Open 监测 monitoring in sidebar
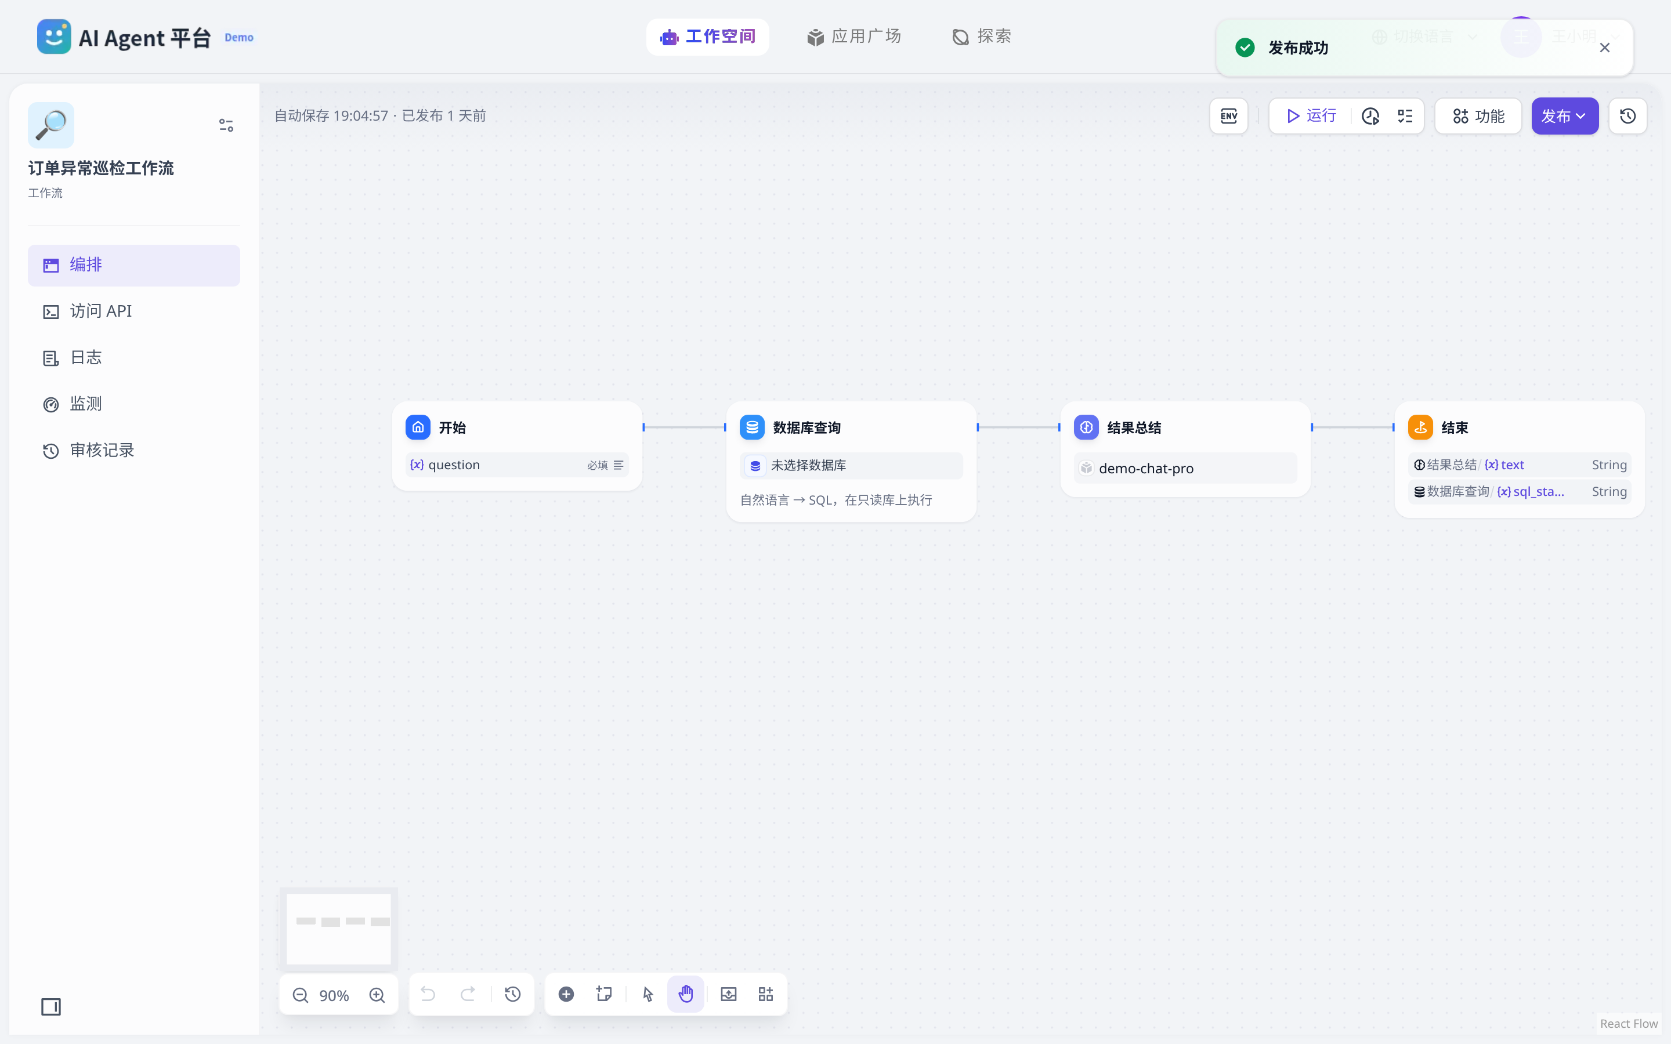This screenshot has width=1671, height=1044. [x=134, y=404]
